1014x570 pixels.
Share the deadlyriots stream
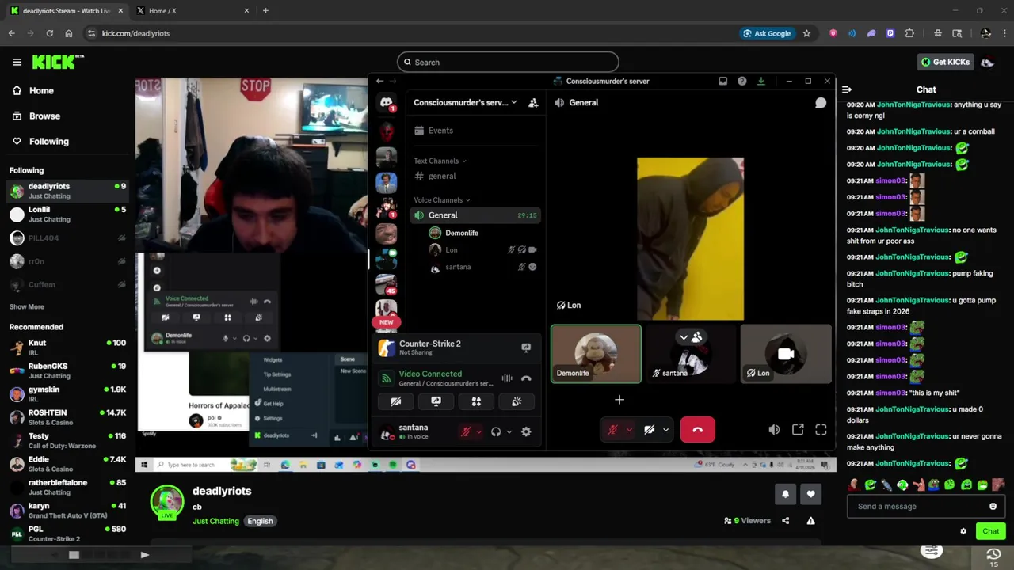[785, 521]
